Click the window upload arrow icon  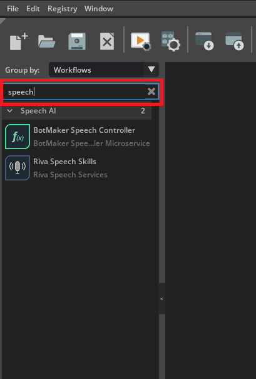[x=235, y=41]
